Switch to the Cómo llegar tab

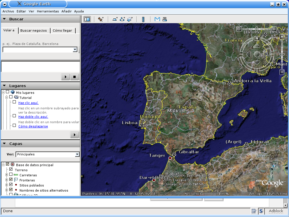[x=62, y=31]
